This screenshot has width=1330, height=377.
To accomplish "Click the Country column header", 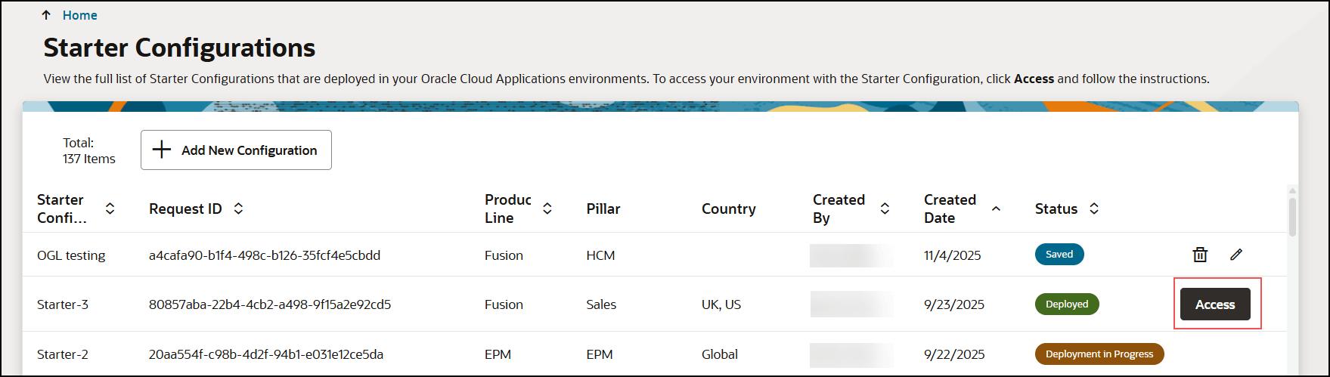I will pyautogui.click(x=728, y=209).
